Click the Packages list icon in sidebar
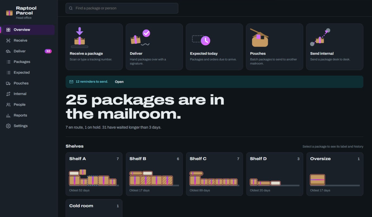 click(8, 62)
